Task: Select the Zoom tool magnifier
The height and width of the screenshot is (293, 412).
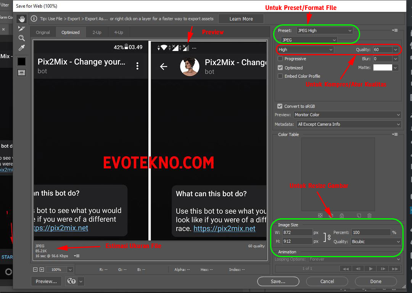Action: coord(22,38)
